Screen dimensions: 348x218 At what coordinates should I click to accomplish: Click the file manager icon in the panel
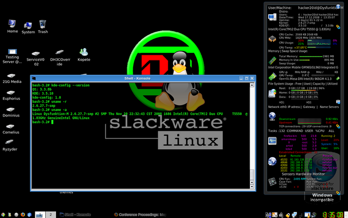[10, 215]
